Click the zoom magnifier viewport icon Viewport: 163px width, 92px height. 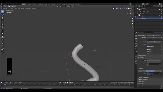(x=133, y=18)
